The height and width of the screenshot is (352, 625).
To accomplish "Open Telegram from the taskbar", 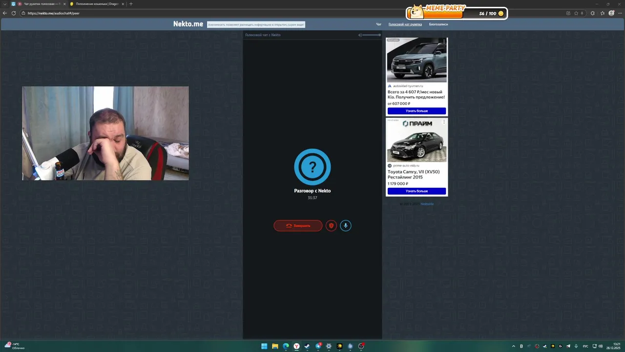I will coord(318,346).
